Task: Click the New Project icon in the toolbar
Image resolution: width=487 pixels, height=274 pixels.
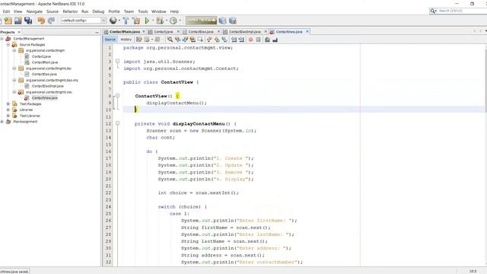Action: pyautogui.click(x=8, y=21)
